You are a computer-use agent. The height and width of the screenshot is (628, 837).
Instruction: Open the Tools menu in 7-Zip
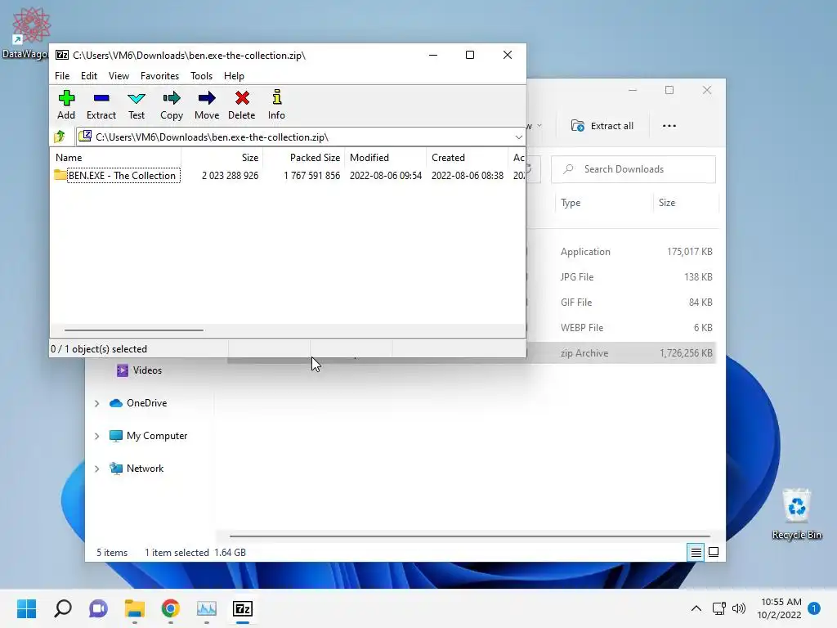[201, 76]
